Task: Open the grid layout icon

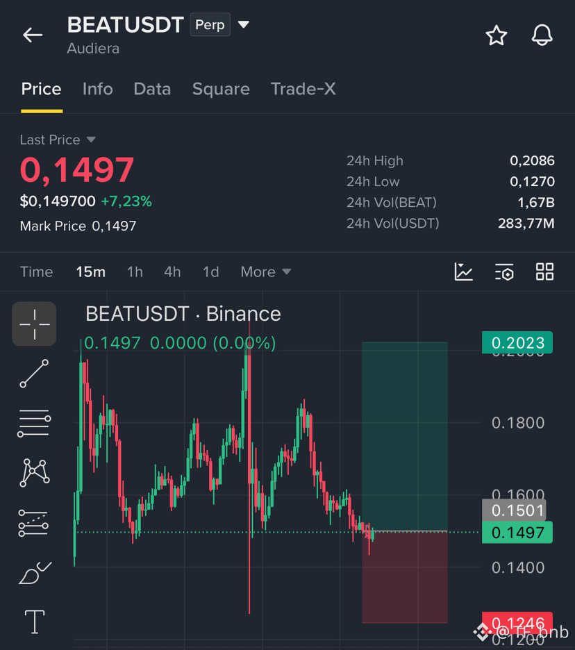Action: coord(544,272)
